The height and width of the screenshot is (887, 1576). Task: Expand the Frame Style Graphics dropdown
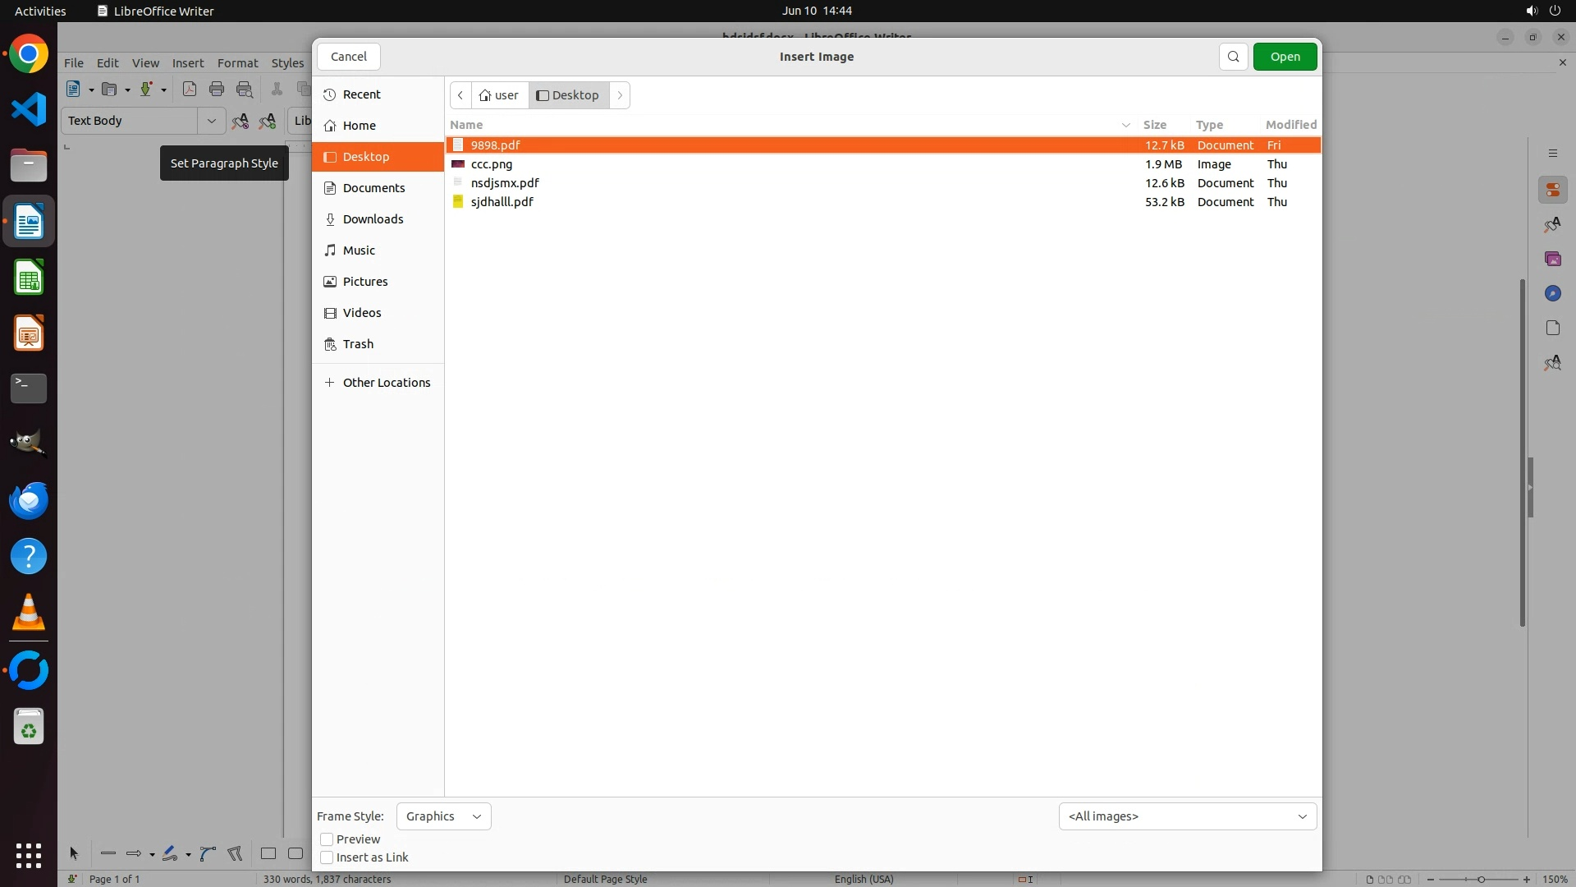pos(443,816)
